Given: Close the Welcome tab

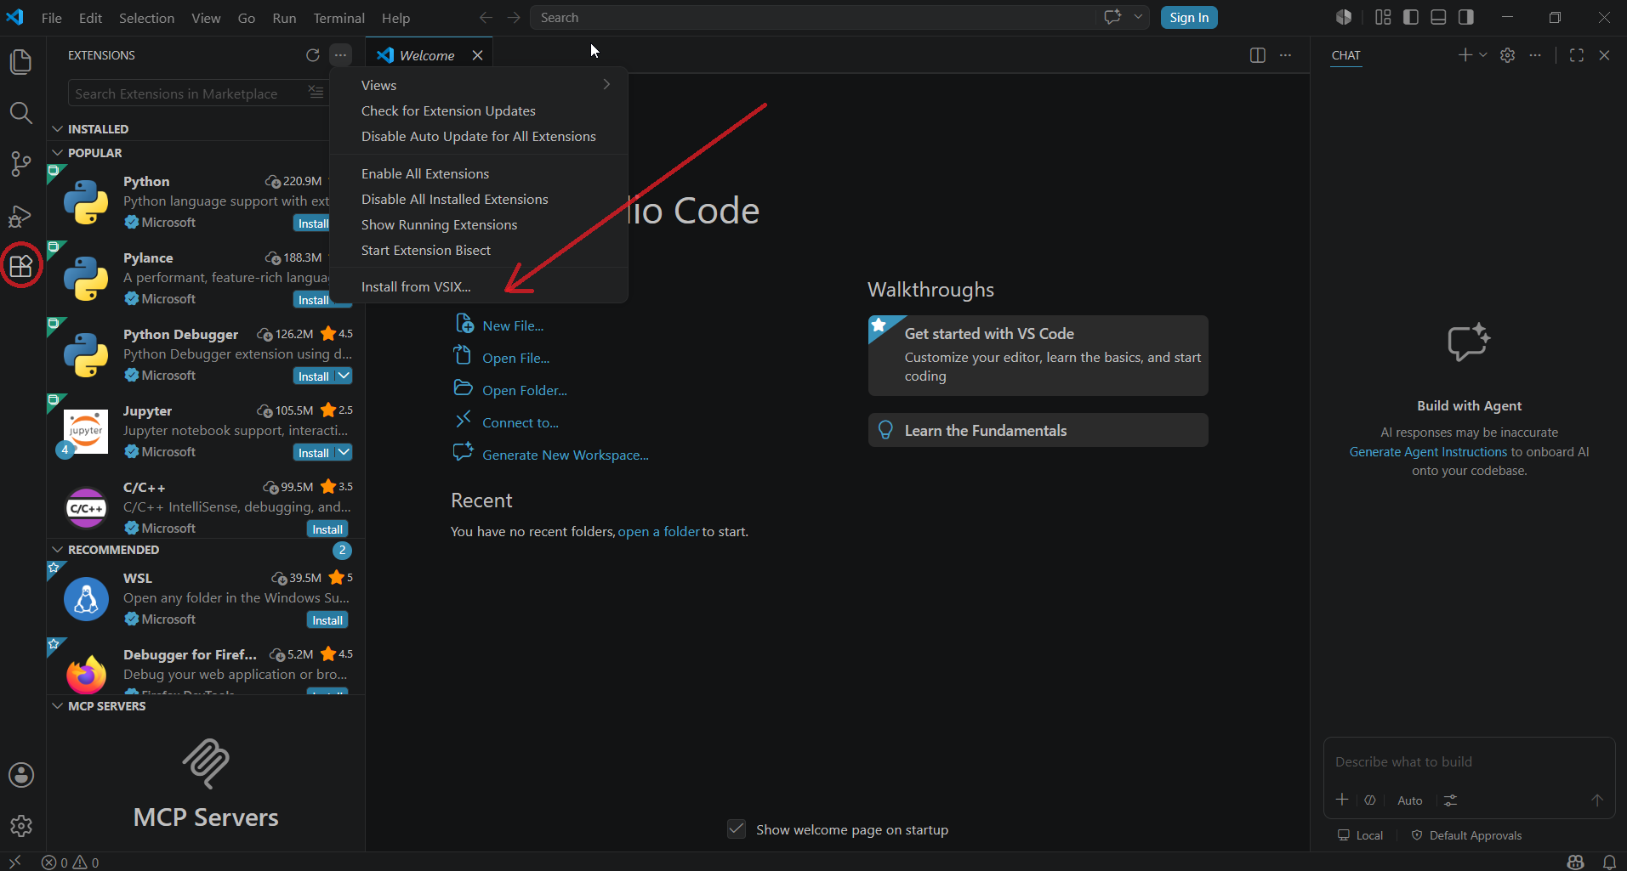Looking at the screenshot, I should 478,55.
